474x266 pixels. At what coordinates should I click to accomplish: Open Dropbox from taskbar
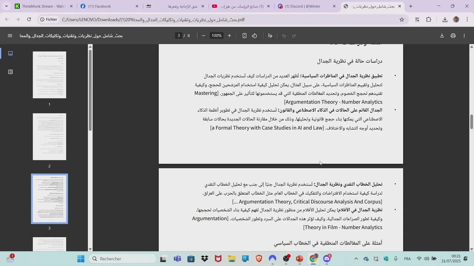pos(204,259)
